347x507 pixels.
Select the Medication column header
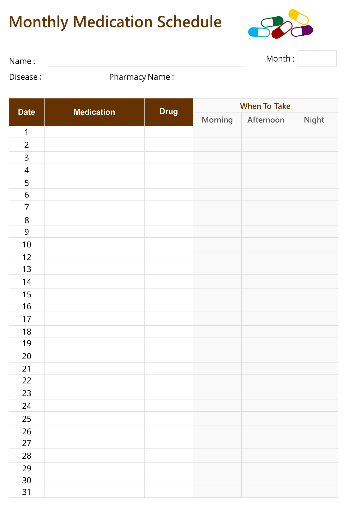click(x=94, y=112)
